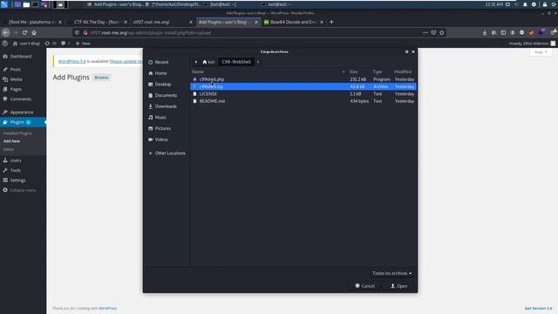This screenshot has height=314, width=558.
Task: Click the lock icon in top panel
Action: (x=544, y=4)
